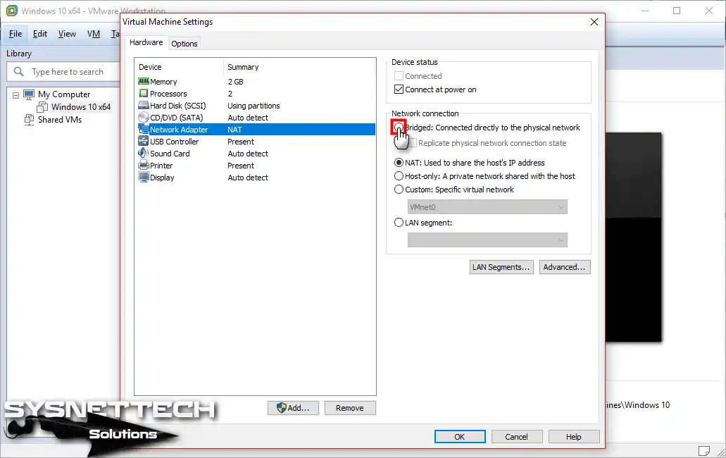Click the VMware Workstation title bar icon

click(12, 10)
